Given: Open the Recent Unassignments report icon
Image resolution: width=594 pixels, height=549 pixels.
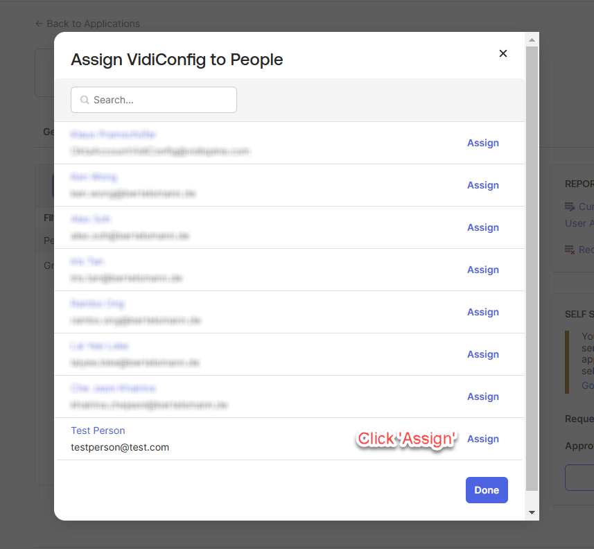Looking at the screenshot, I should pyautogui.click(x=570, y=250).
